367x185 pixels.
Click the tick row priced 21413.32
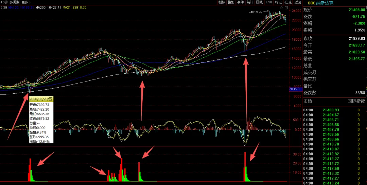click(x=334, y=173)
